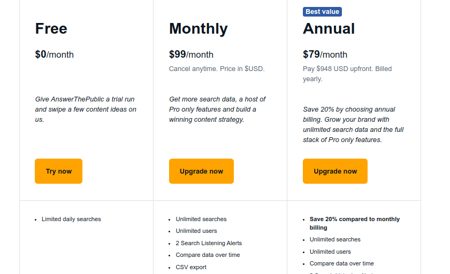The height and width of the screenshot is (274, 450).
Task: Click the 'Limited daily searches' feature item
Action: 71,220
